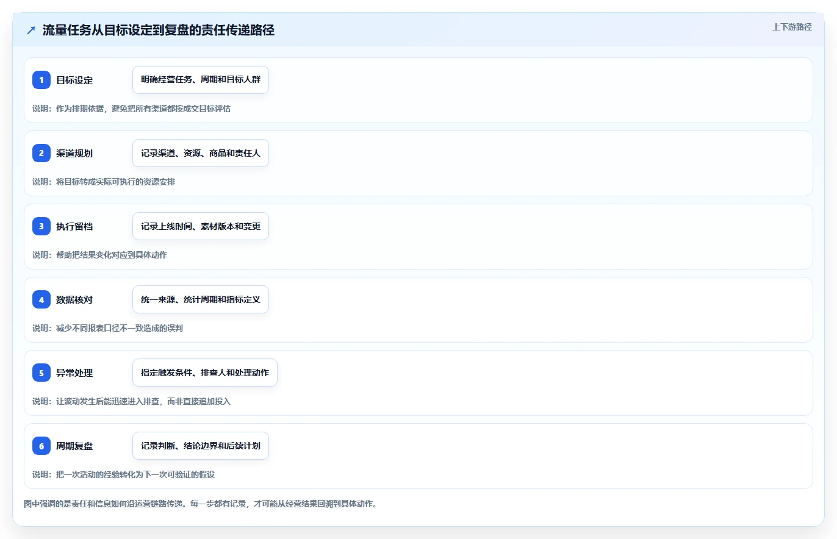The width and height of the screenshot is (837, 539).
Task: Click the note 作为排期依据，避免把所有渠道都按成交目标评估
Action: coord(143,109)
